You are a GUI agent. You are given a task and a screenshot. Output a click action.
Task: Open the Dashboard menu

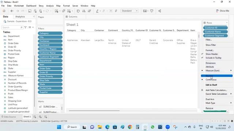31,6
